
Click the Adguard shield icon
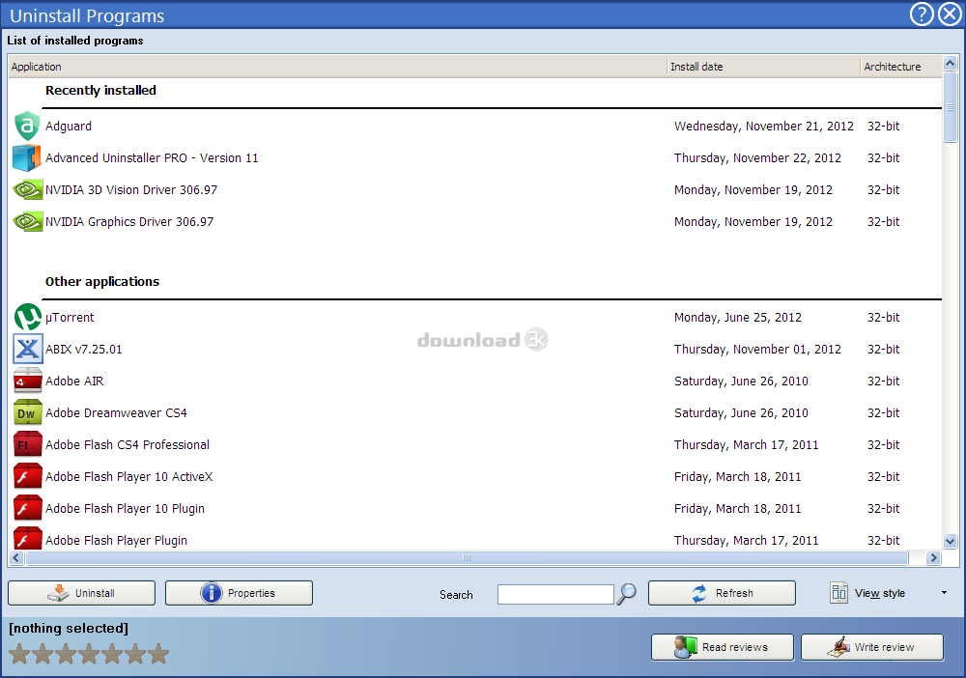pos(27,126)
